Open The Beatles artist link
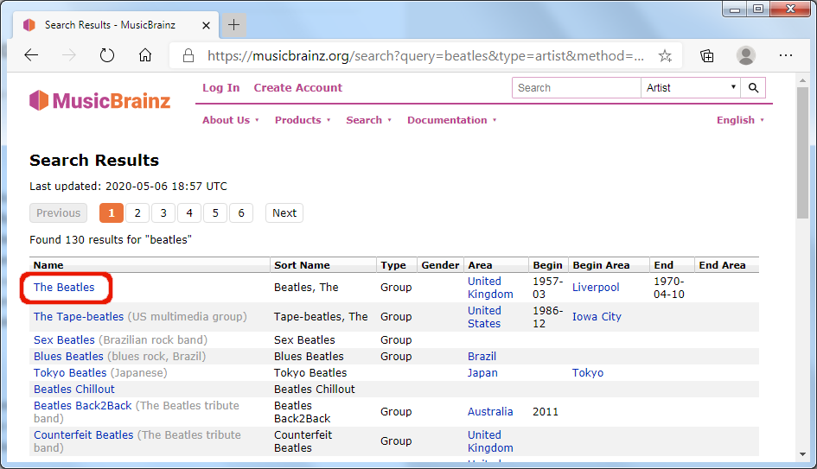The image size is (817, 469). [64, 288]
